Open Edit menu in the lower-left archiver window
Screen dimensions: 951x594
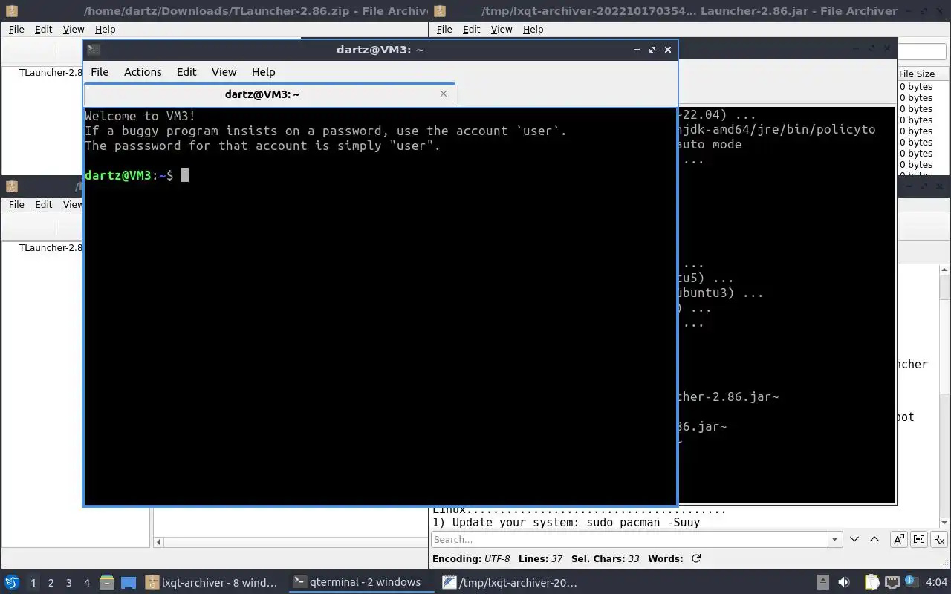coord(44,204)
